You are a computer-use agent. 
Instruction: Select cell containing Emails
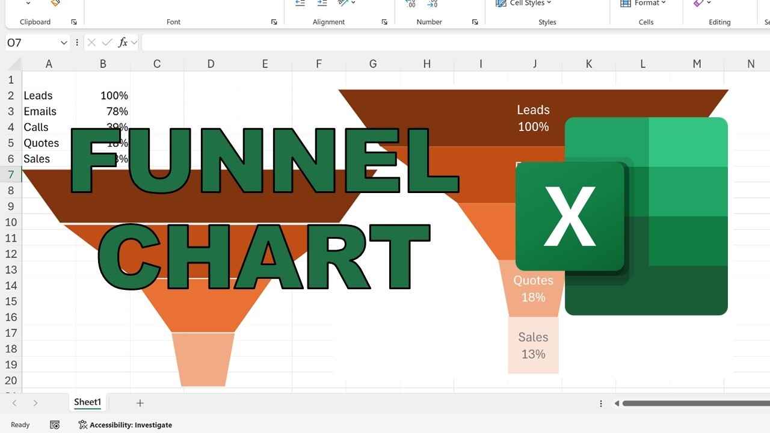[x=49, y=111]
